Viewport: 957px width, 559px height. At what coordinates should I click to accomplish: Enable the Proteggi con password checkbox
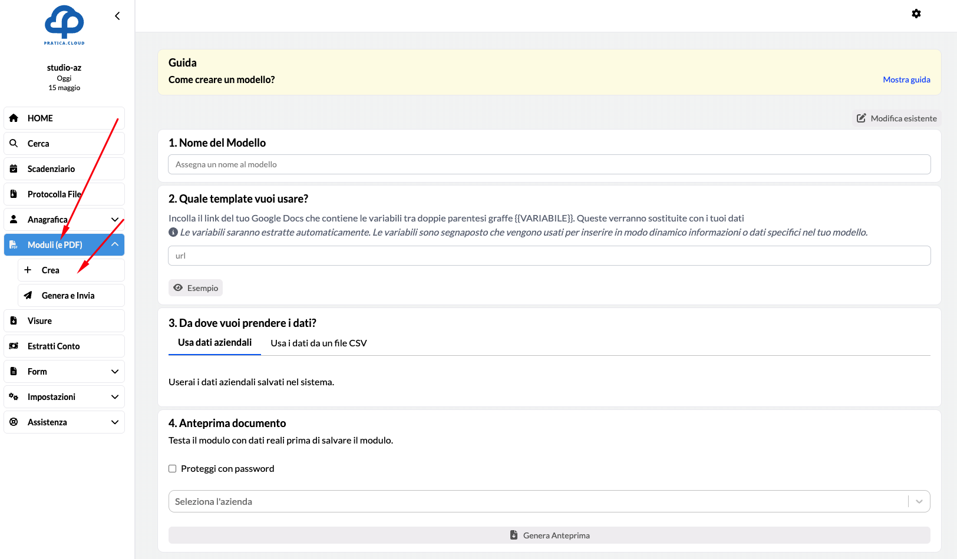click(173, 469)
